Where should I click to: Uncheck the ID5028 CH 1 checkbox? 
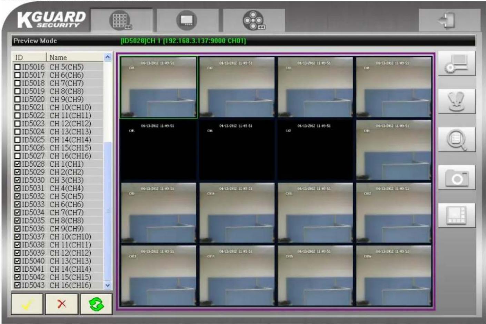click(17, 164)
